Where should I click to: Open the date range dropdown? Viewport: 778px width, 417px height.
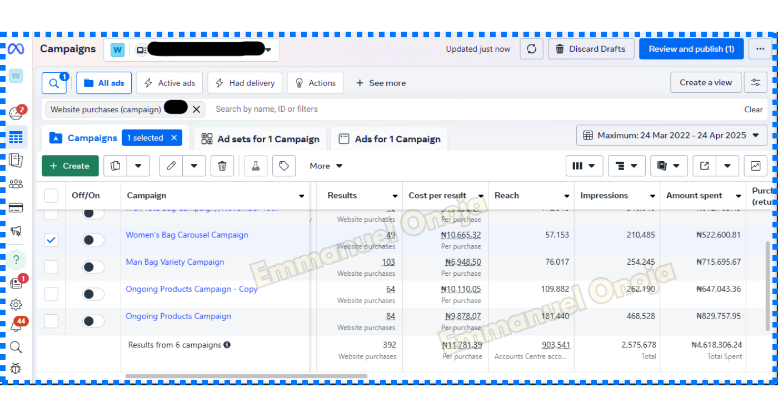tap(671, 135)
